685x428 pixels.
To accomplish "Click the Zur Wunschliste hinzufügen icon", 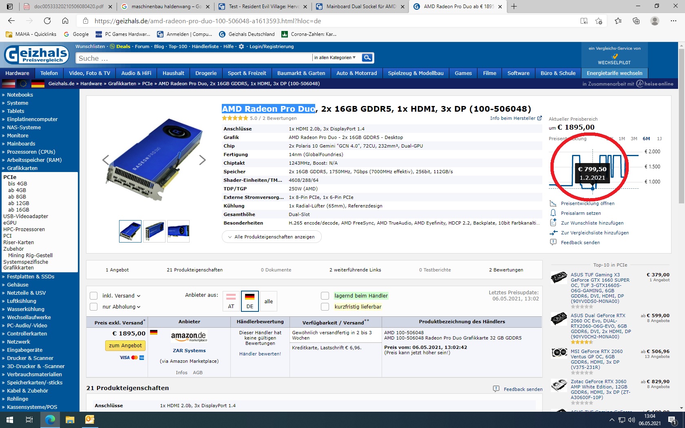I will click(553, 223).
